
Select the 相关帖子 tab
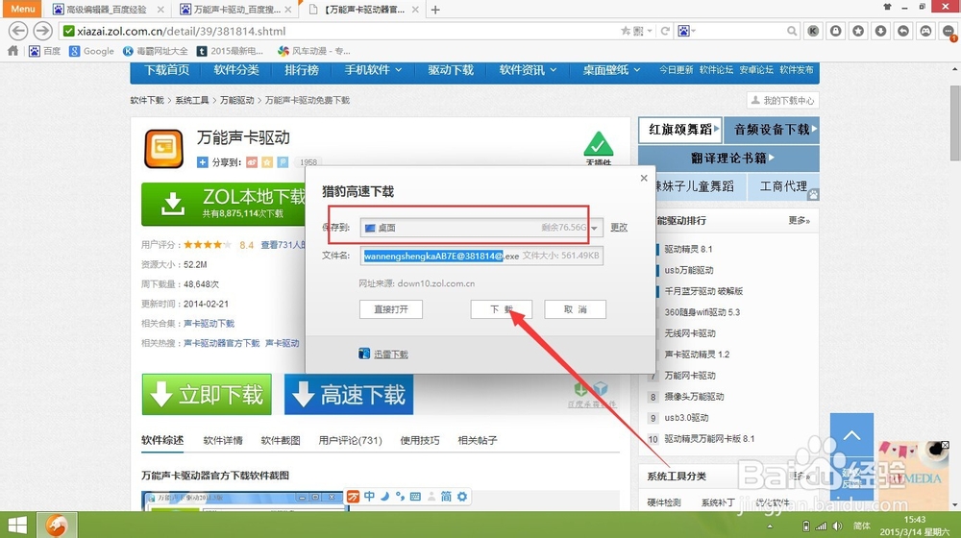pyautogui.click(x=478, y=441)
